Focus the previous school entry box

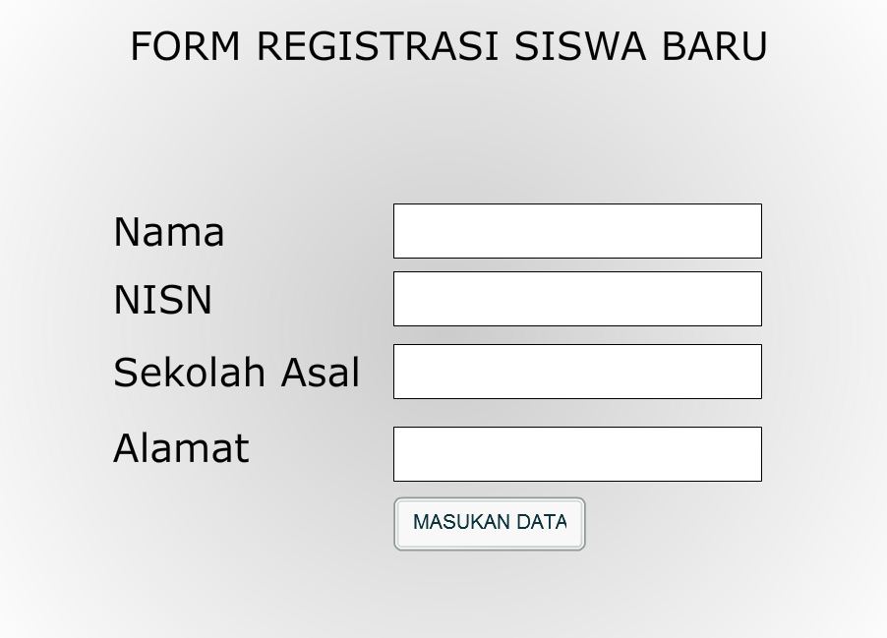pos(577,372)
